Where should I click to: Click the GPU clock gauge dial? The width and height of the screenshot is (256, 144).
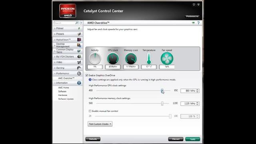click(113, 58)
